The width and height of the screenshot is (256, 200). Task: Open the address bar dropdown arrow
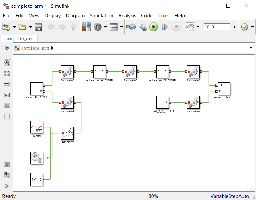251,48
